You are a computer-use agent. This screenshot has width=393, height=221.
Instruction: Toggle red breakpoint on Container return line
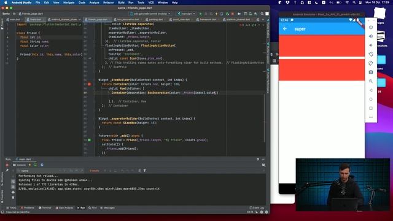89,84
